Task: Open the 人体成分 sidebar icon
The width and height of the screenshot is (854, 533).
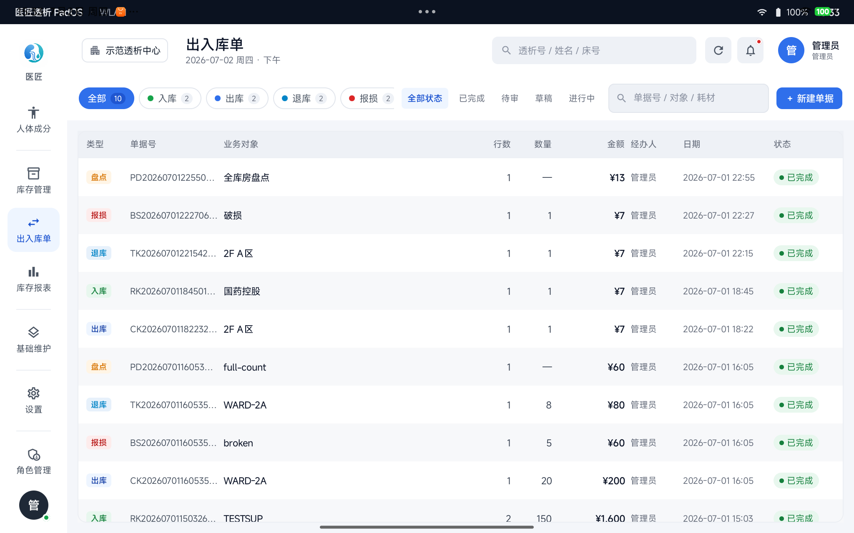Action: click(x=33, y=113)
